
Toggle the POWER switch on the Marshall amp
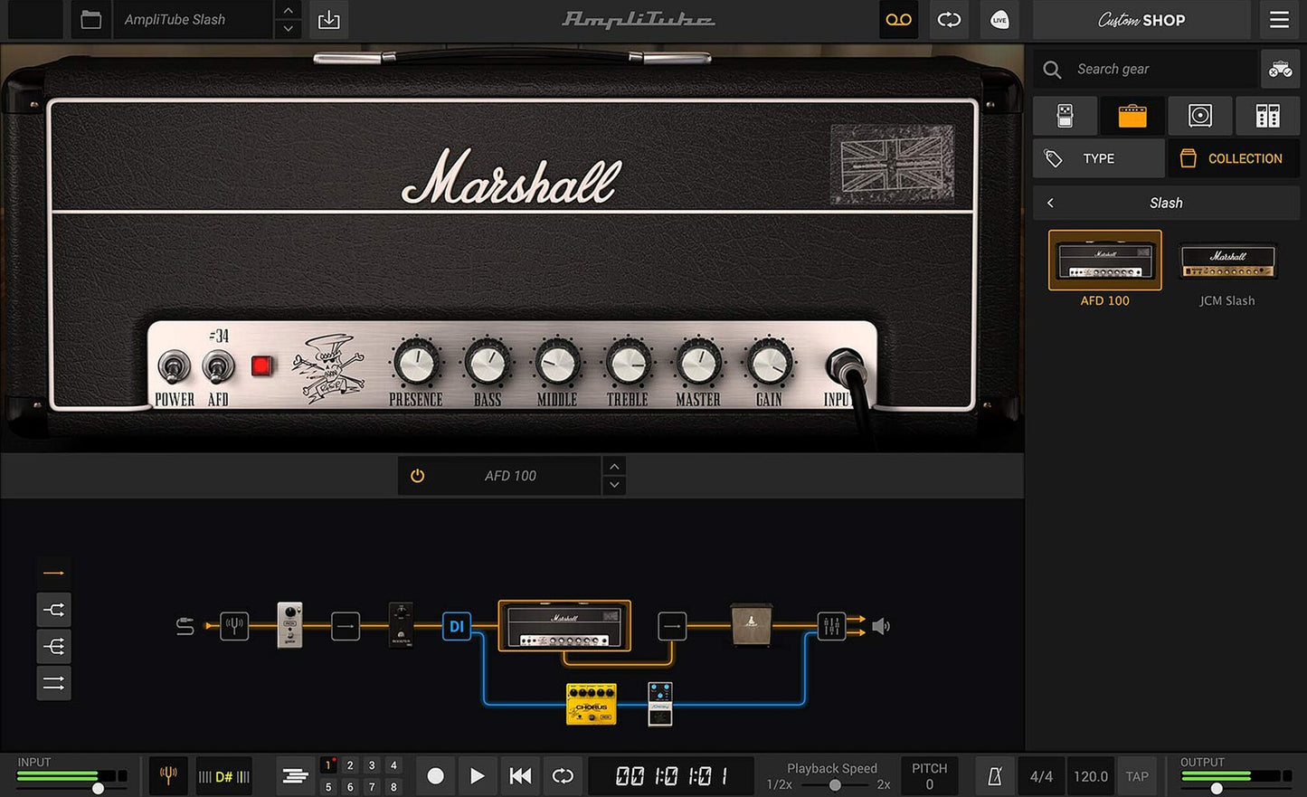[x=173, y=365]
